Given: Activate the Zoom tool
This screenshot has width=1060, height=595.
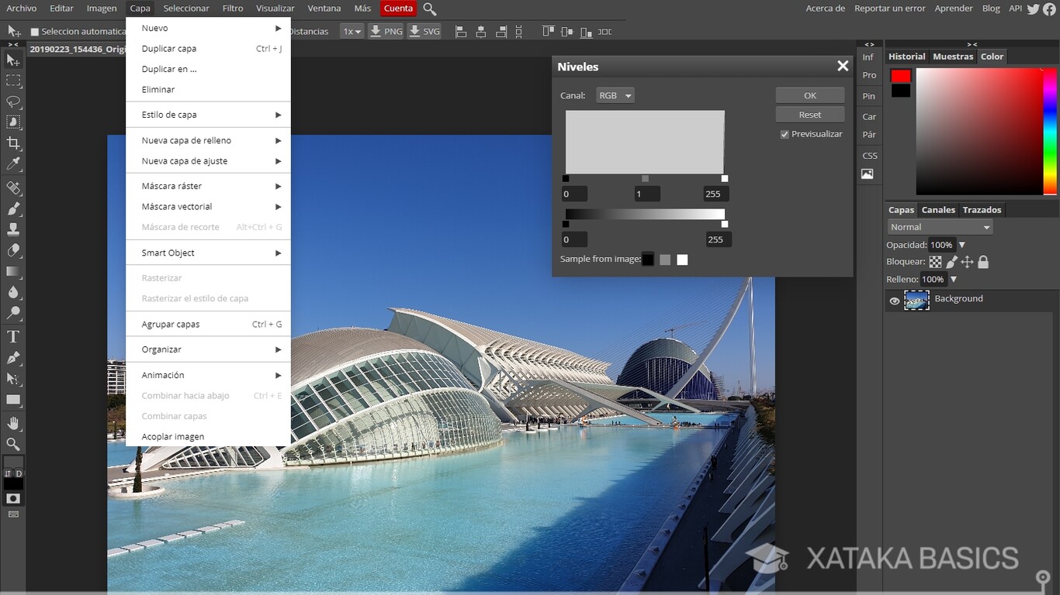Looking at the screenshot, I should 11,444.
